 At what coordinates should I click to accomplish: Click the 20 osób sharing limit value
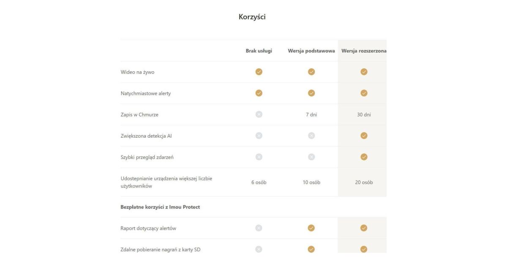[x=364, y=182]
